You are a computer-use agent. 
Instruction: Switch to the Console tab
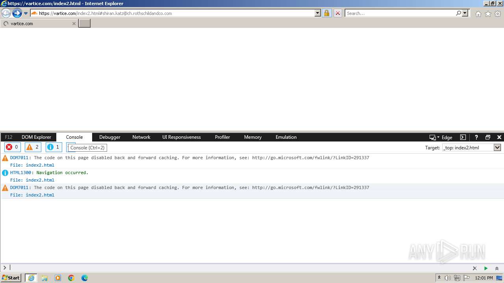(74, 137)
